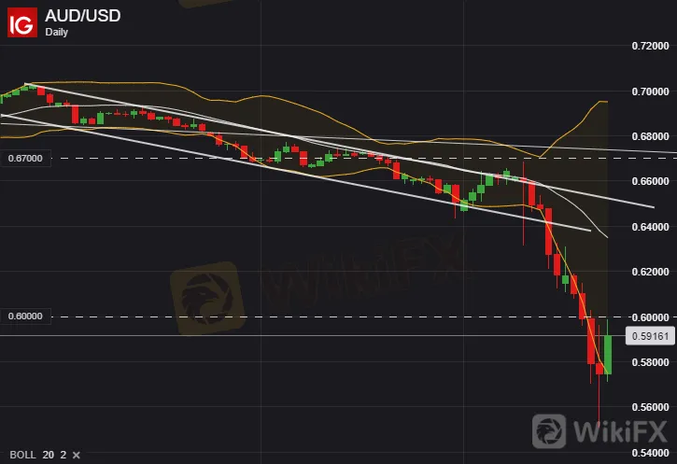Change the Daily timeframe label

[x=57, y=33]
